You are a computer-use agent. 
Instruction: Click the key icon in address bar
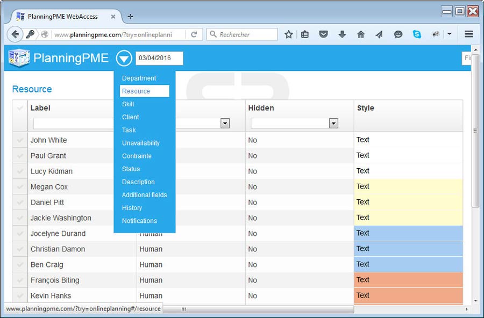[30, 34]
